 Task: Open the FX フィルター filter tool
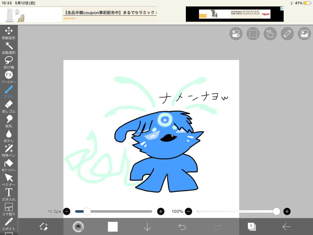pyautogui.click(x=9, y=77)
